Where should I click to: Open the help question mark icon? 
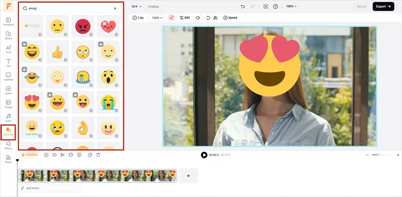coord(276,7)
